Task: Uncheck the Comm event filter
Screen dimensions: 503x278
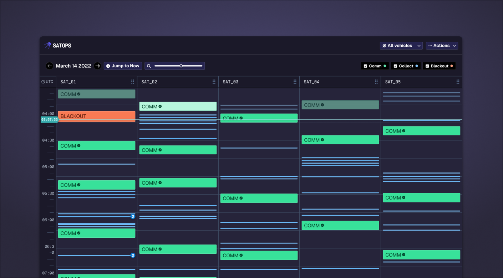Action: [x=365, y=66]
